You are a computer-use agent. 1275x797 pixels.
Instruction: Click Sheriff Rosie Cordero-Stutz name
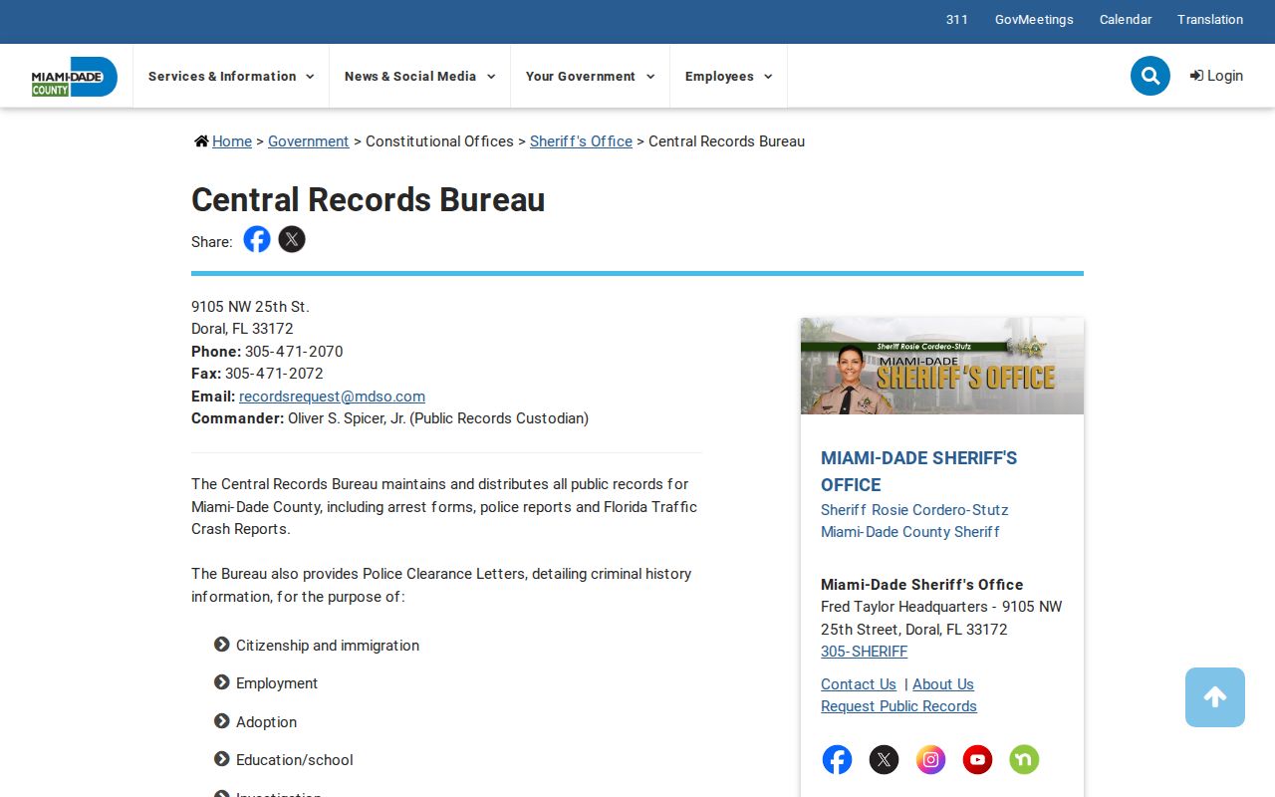point(914,510)
